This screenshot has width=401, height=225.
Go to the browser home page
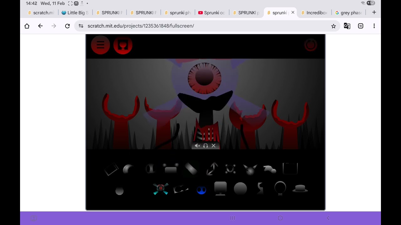(x=27, y=26)
